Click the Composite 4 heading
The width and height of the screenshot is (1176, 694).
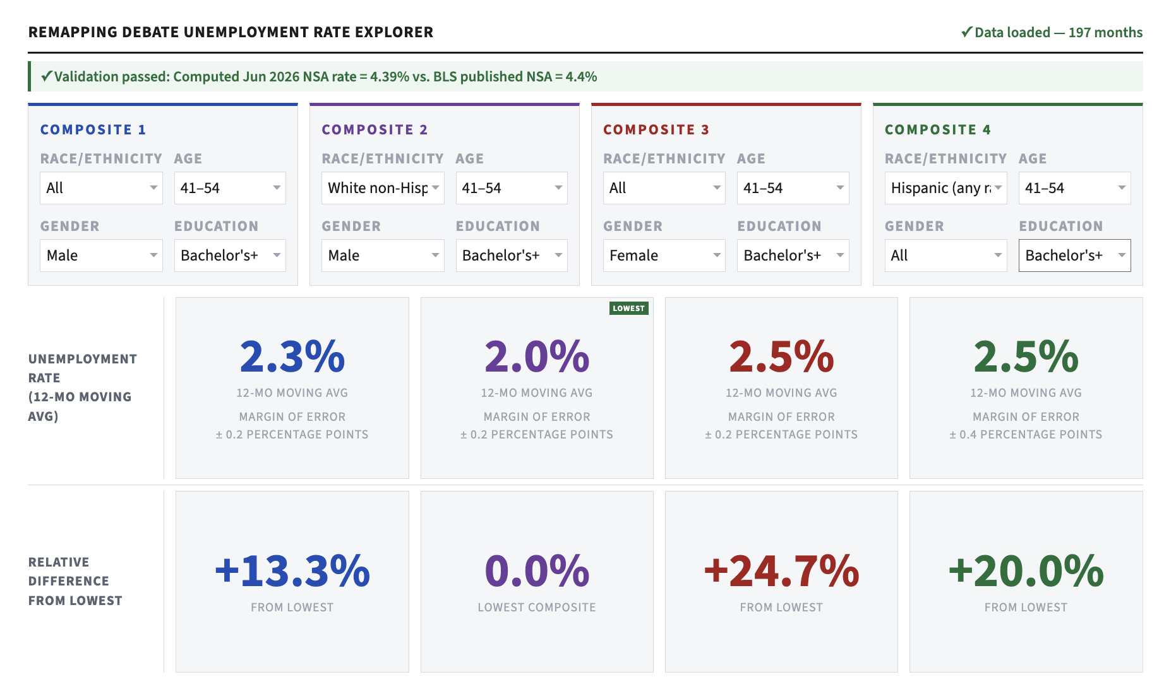[939, 129]
